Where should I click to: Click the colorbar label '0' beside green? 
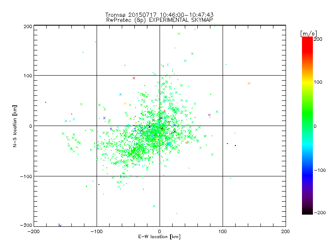(315, 126)
